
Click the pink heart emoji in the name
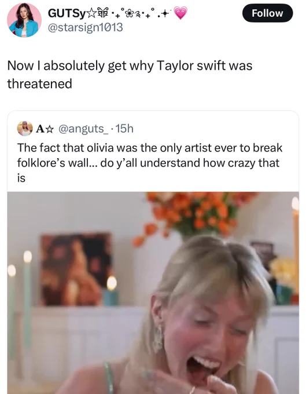coord(180,13)
